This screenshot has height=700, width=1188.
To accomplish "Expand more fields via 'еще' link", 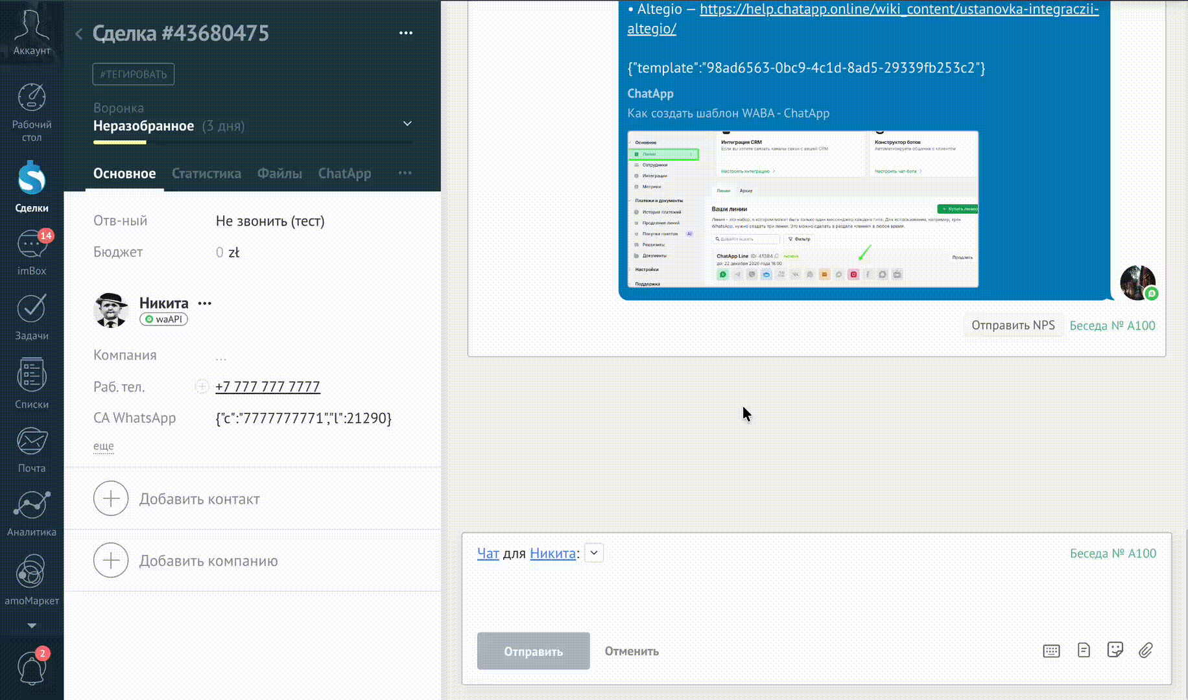I will pyautogui.click(x=103, y=446).
